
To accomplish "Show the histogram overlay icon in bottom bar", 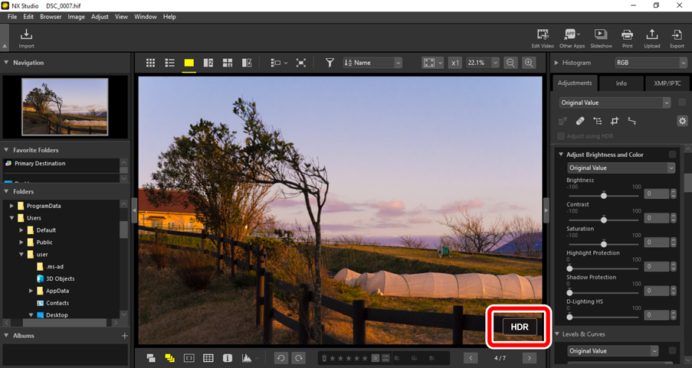I will 247,358.
